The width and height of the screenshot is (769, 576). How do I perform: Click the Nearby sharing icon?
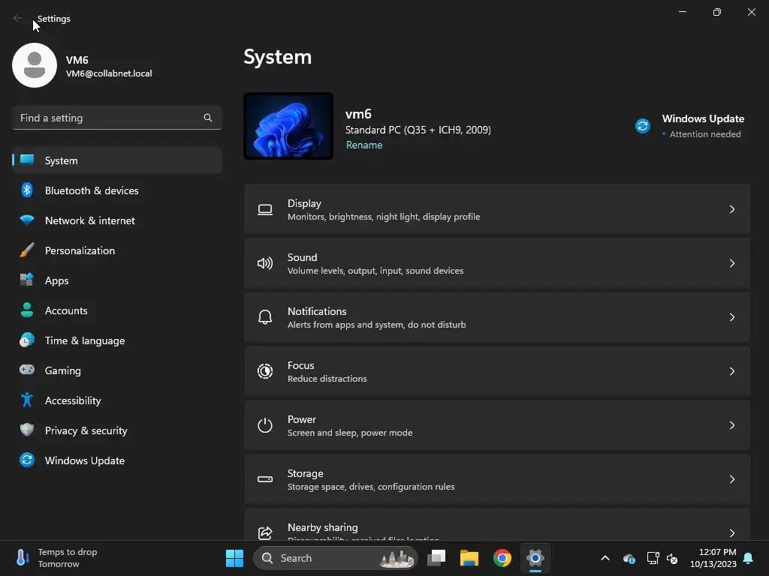pyautogui.click(x=265, y=533)
